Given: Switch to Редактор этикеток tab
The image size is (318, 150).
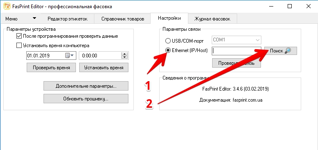Looking at the screenshot, I should (x=67, y=19).
